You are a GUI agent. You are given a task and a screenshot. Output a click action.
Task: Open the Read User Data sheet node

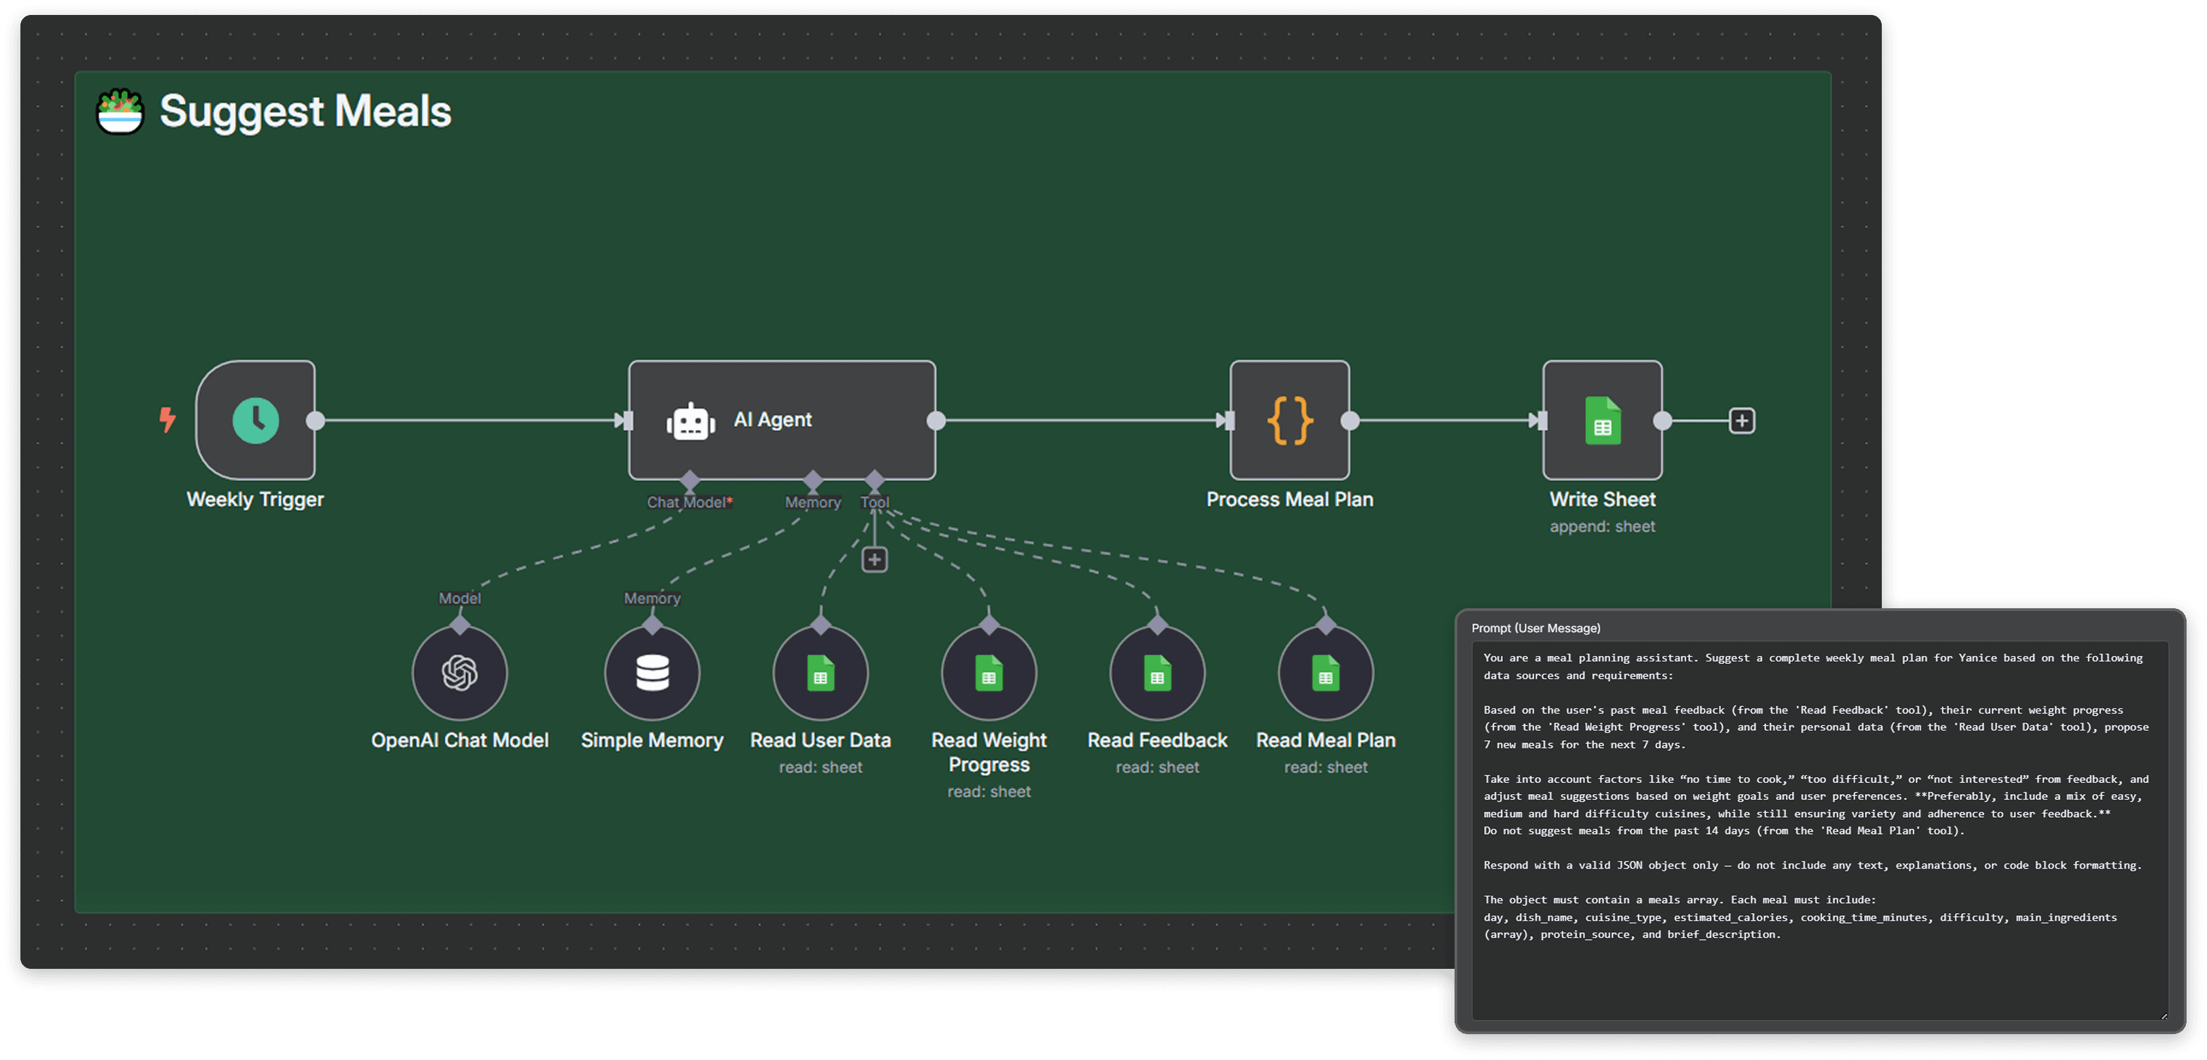(820, 673)
